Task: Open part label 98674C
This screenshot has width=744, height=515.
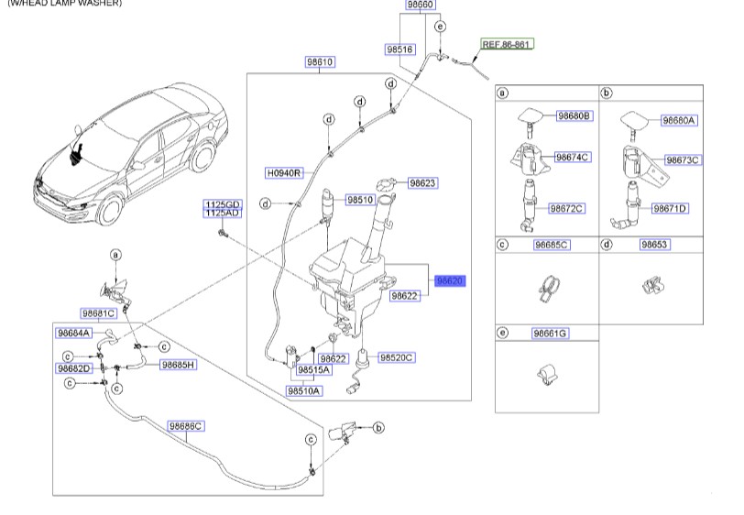Action: 573,157
